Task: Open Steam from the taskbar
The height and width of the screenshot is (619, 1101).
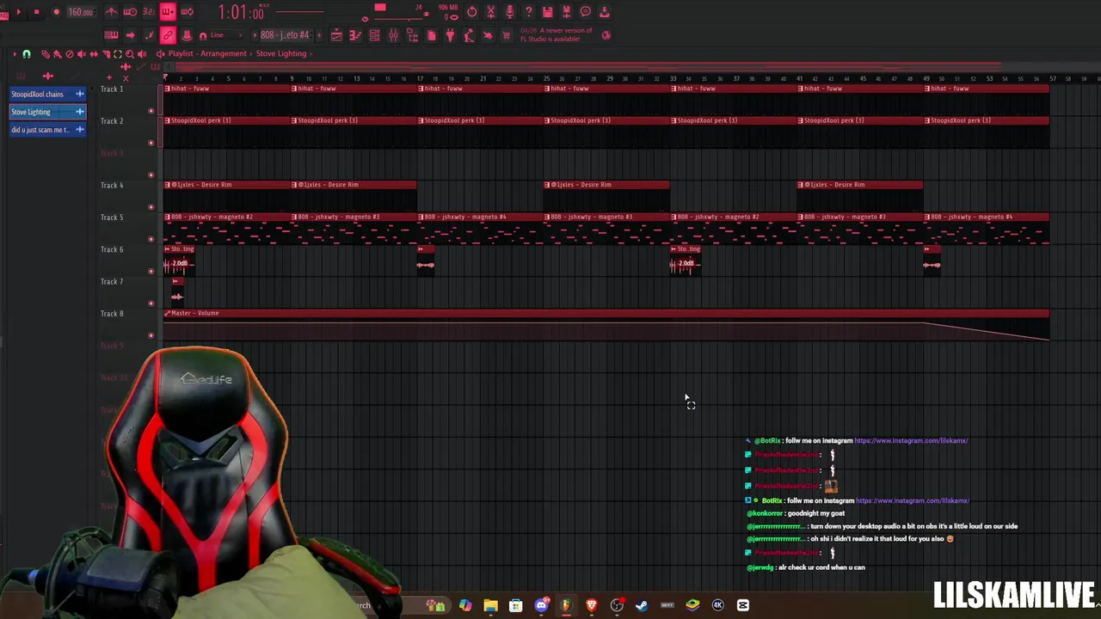Action: 642,605
